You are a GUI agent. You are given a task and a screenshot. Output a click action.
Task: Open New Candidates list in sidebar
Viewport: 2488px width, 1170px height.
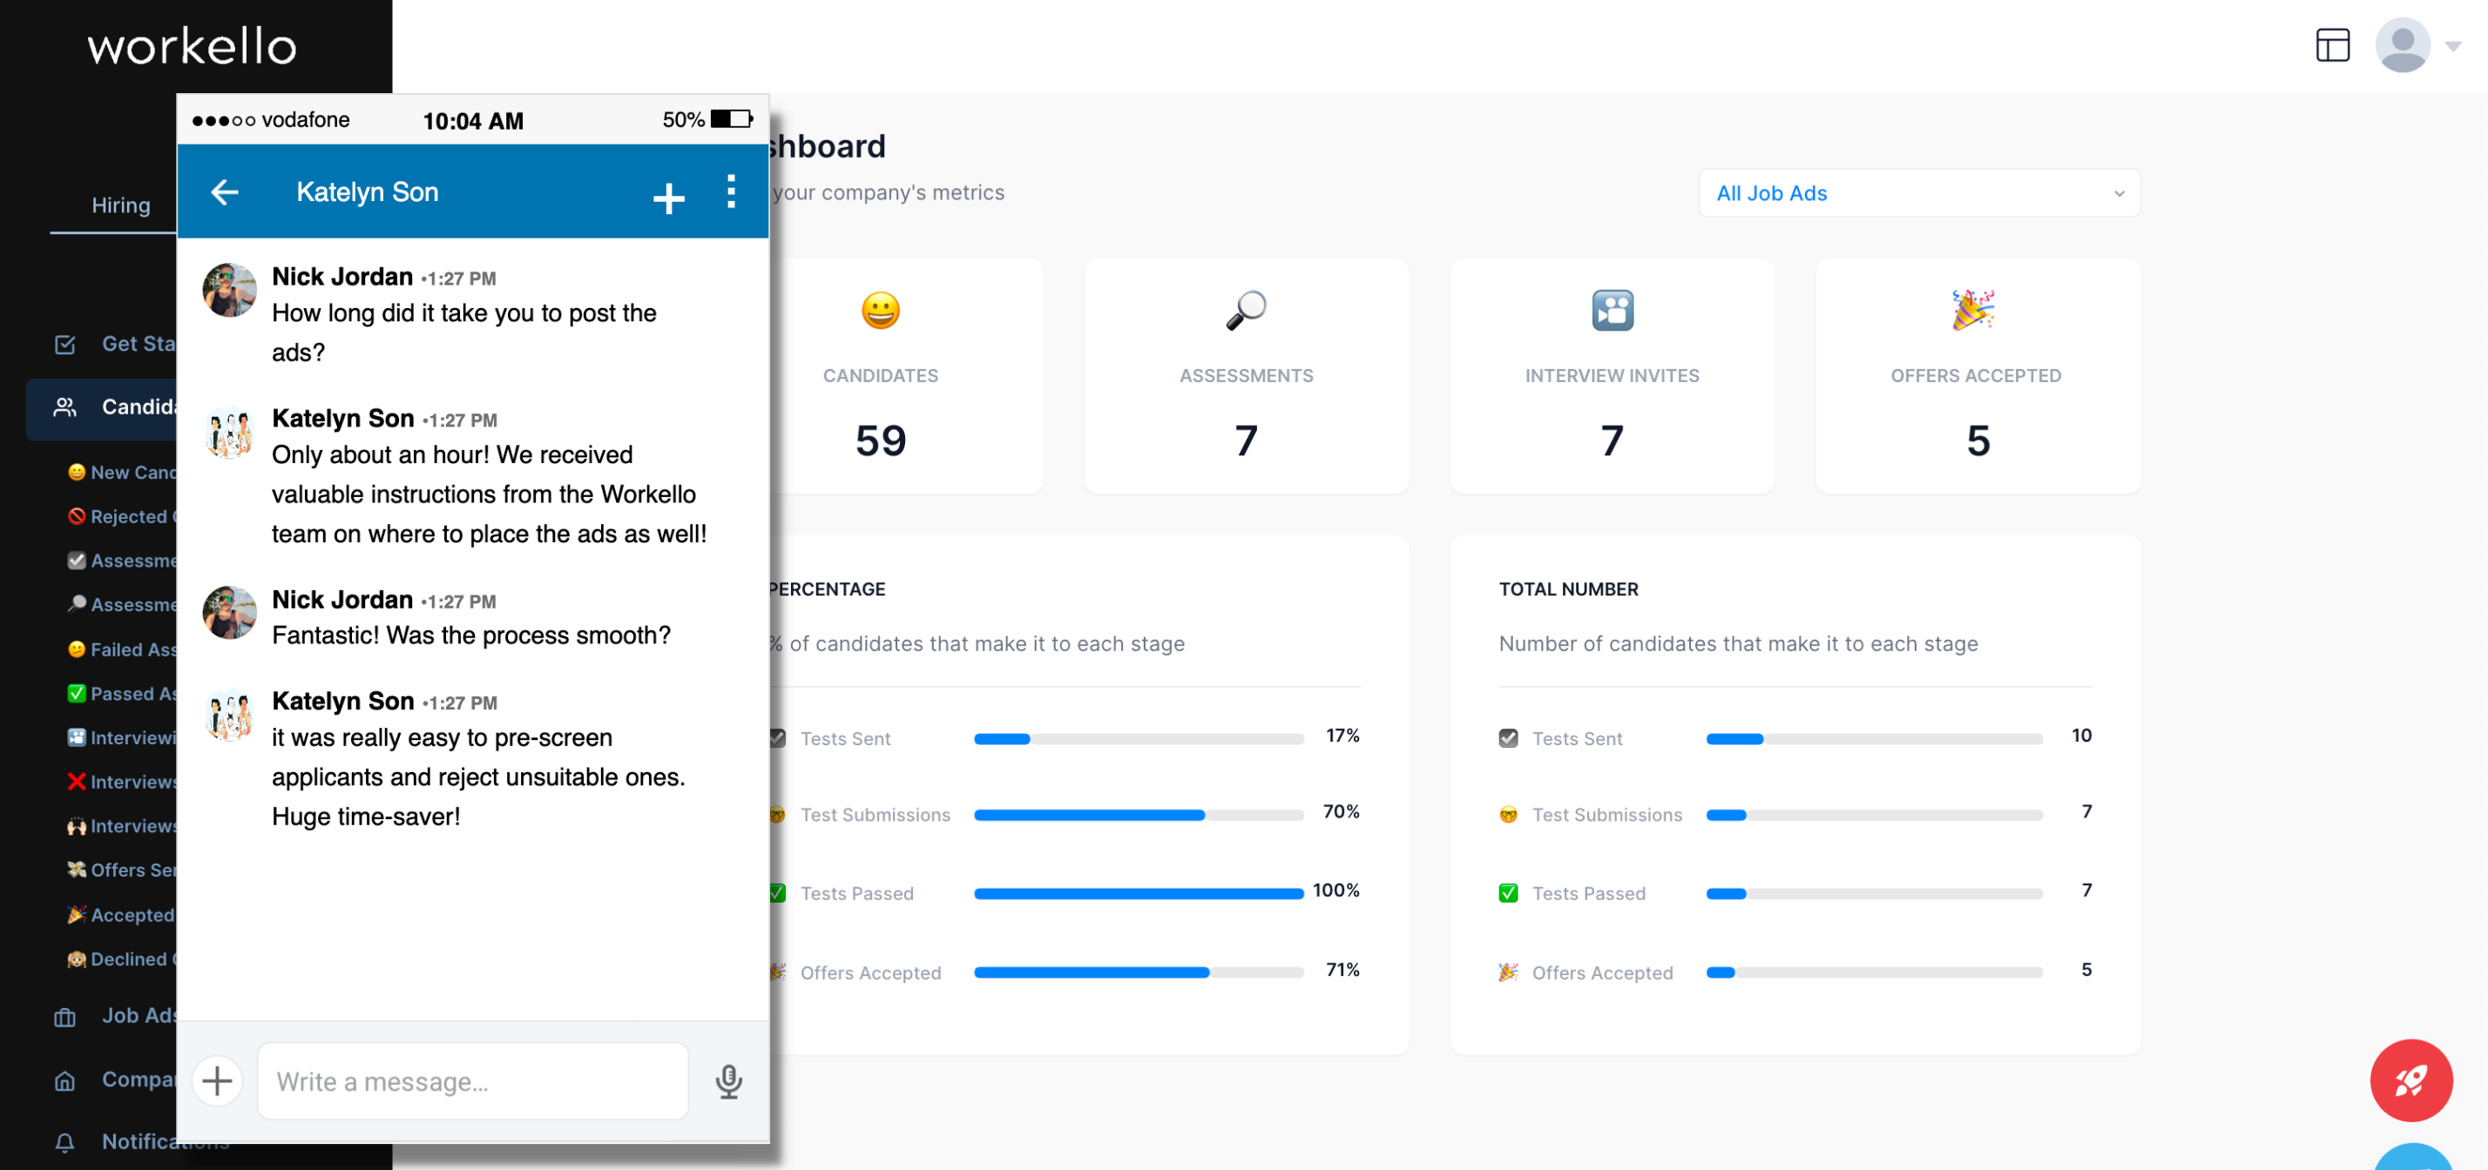[122, 472]
